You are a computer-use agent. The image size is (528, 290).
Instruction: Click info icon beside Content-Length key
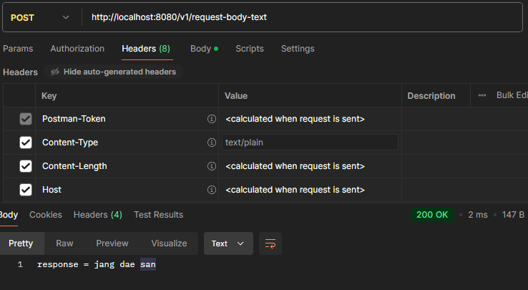211,166
